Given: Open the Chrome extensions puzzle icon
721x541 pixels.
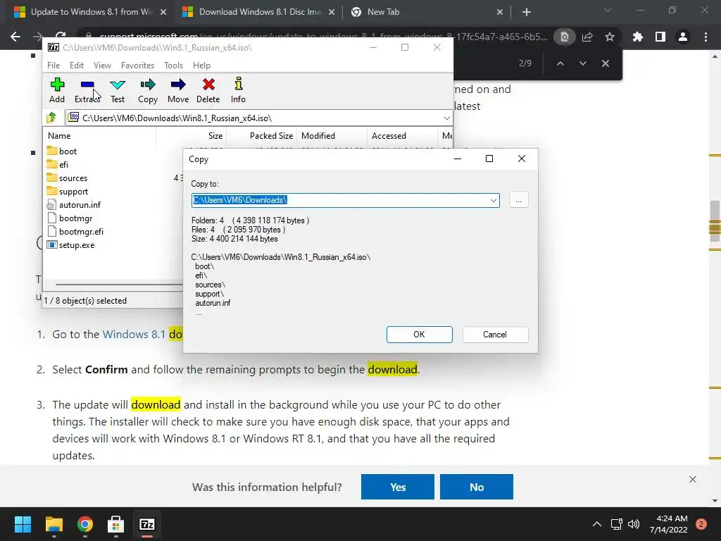Looking at the screenshot, I should coord(638,37).
